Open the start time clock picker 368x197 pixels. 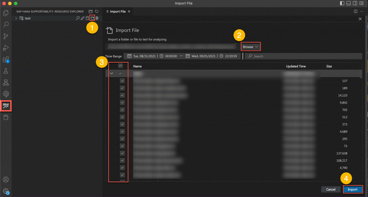tap(161, 56)
